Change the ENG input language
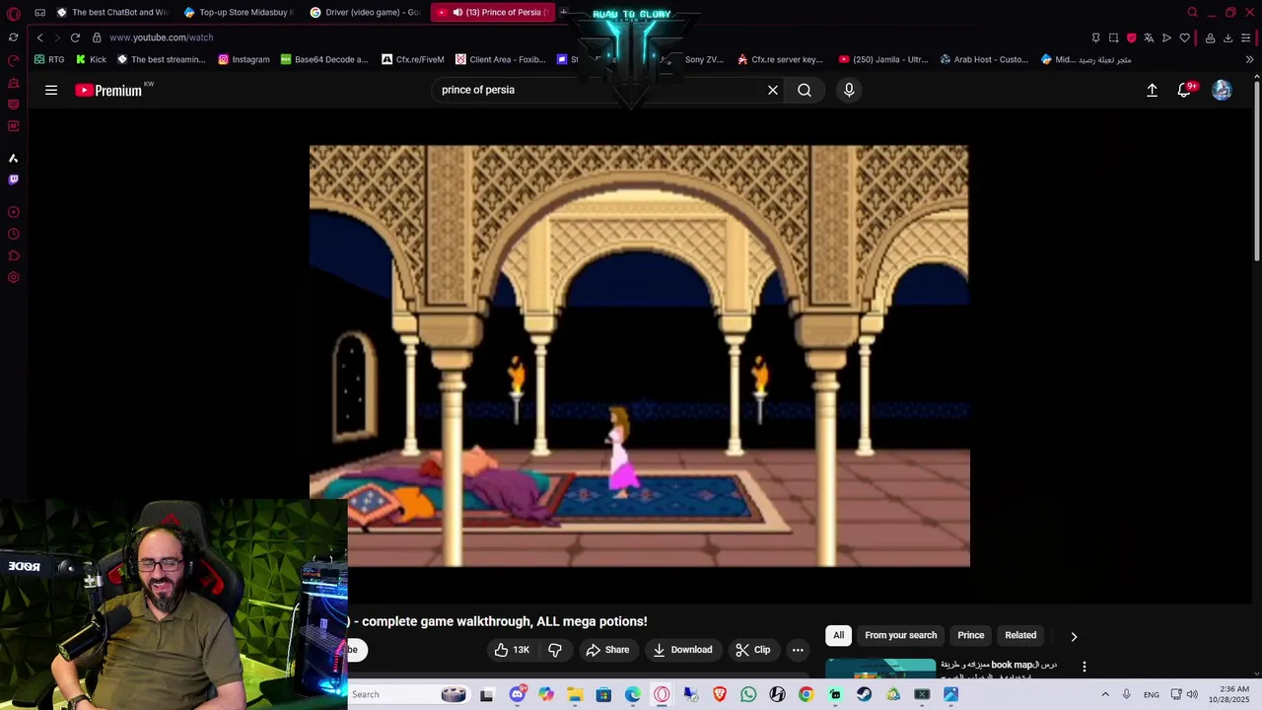Screen dimensions: 1262x710 1152,695
